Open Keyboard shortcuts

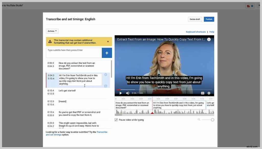(196, 32)
